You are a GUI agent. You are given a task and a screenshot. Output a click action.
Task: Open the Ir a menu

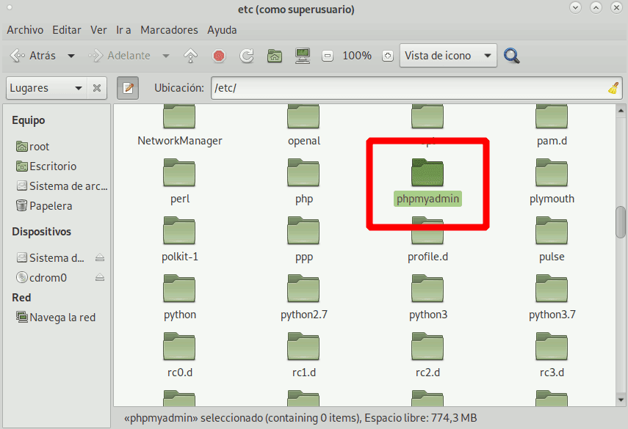point(123,30)
